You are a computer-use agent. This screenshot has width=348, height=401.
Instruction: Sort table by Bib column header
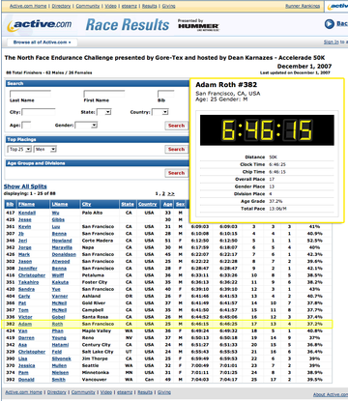[x=10, y=204]
